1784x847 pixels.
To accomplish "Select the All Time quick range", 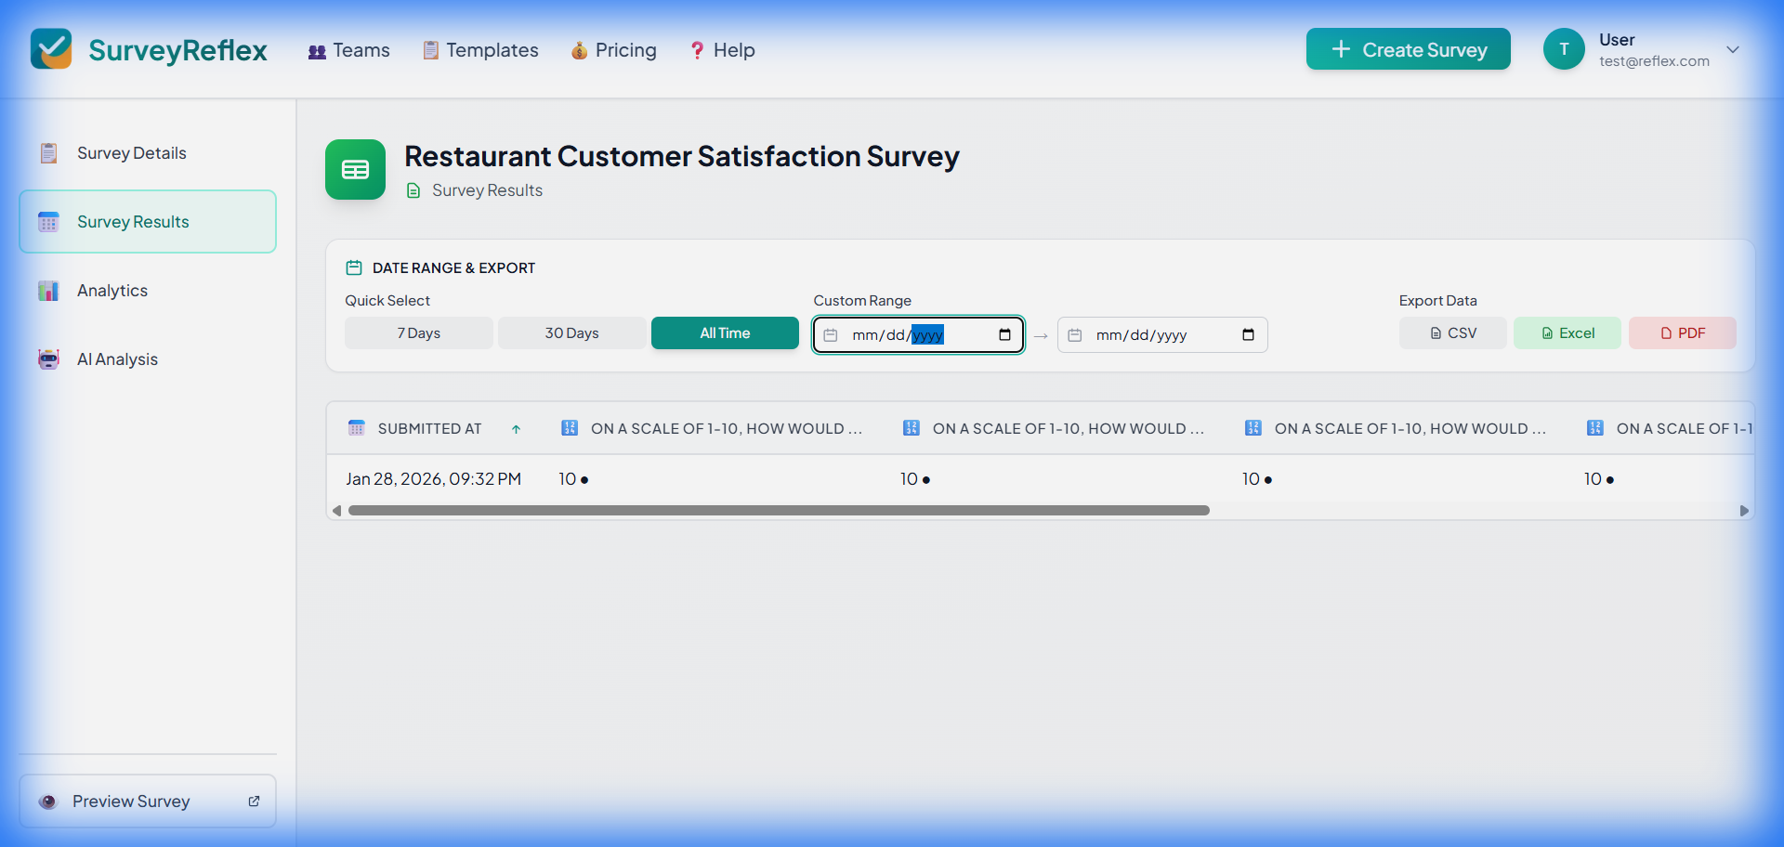I will pos(725,333).
